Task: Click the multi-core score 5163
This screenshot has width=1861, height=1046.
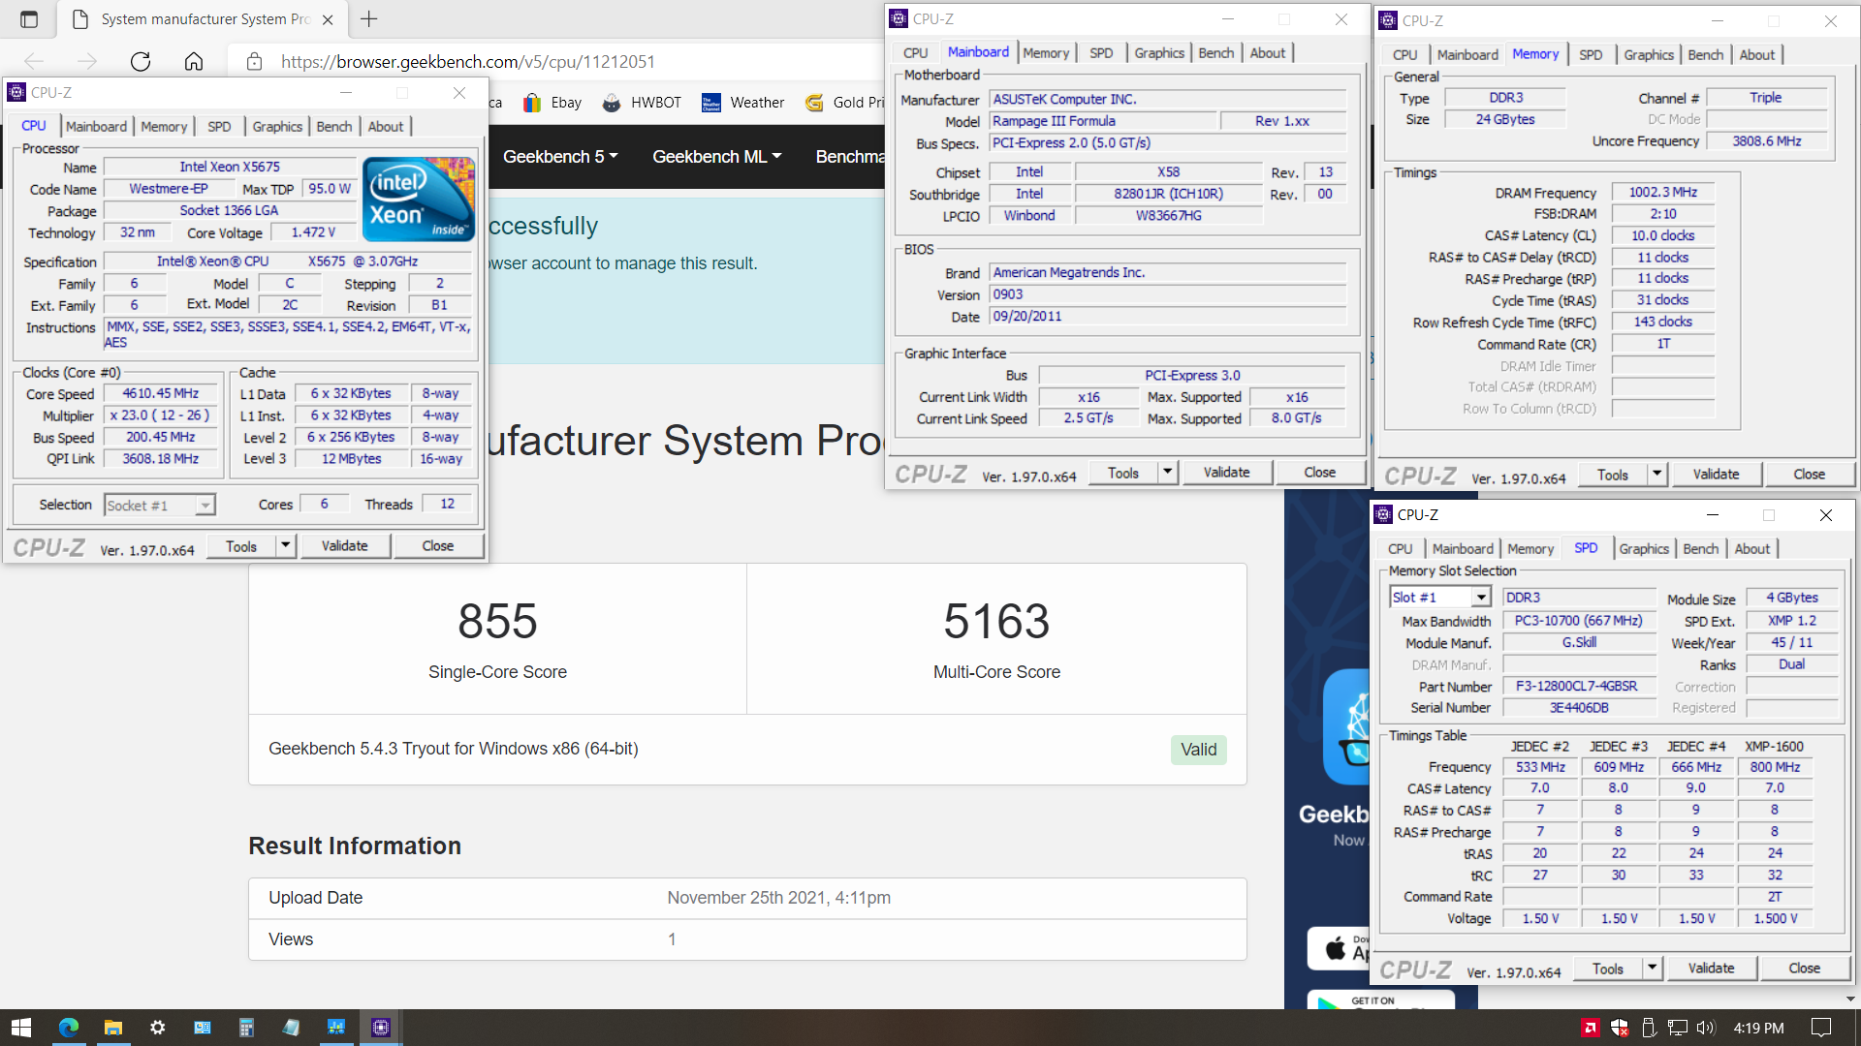Action: point(996,621)
